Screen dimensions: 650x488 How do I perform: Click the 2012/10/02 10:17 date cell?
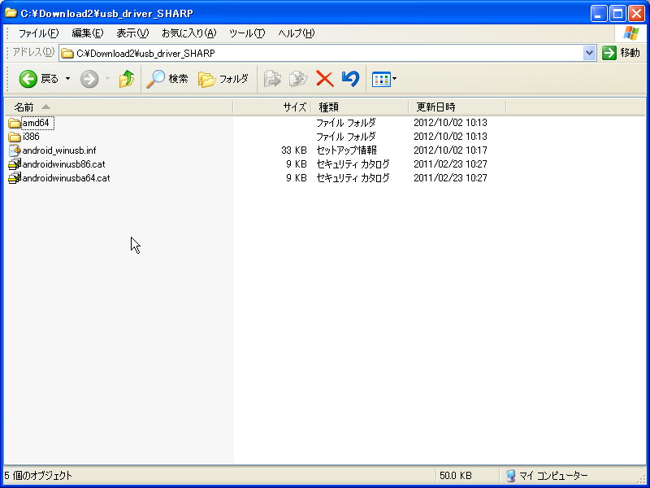click(x=450, y=150)
